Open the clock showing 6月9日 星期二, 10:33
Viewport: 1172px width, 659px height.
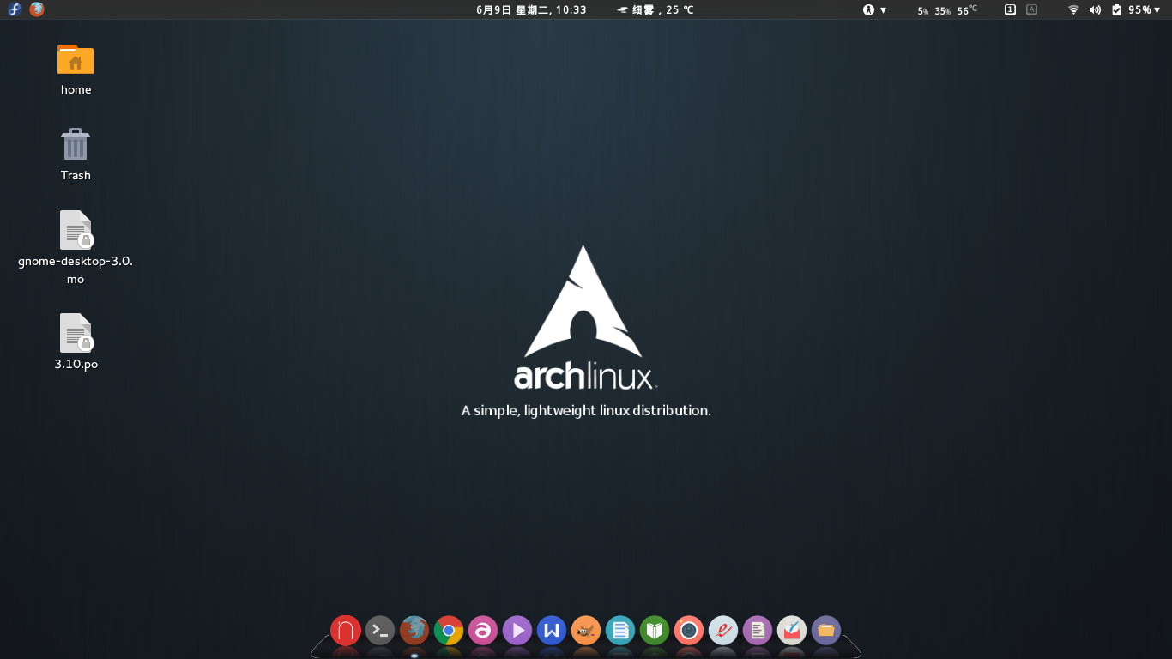point(531,10)
